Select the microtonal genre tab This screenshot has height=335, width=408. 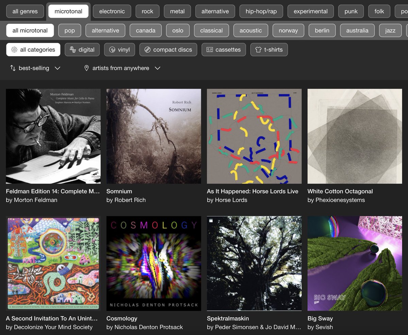click(68, 11)
